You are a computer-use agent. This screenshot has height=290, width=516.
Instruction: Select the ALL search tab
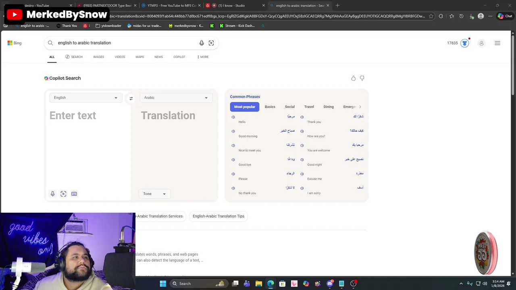(x=52, y=57)
